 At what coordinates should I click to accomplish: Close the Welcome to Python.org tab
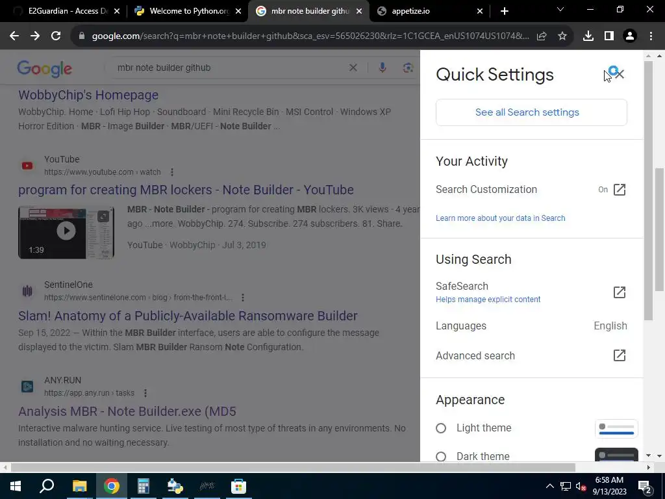pyautogui.click(x=239, y=11)
